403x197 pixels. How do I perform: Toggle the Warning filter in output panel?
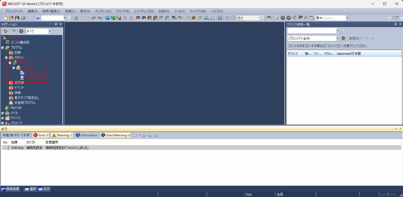pos(62,135)
